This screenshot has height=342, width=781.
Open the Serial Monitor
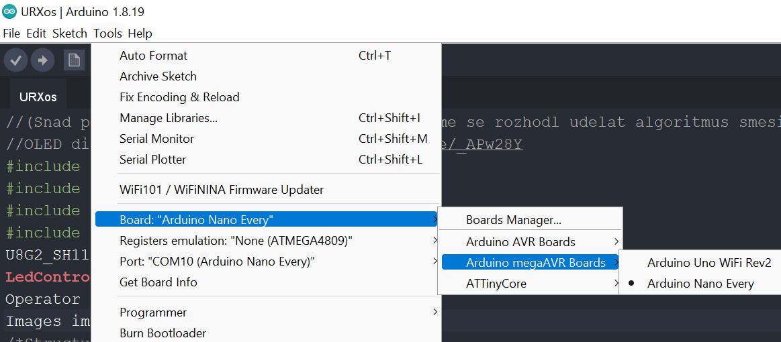156,139
